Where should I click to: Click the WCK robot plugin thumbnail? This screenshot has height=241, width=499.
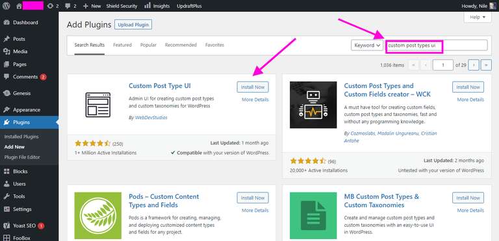coord(313,105)
